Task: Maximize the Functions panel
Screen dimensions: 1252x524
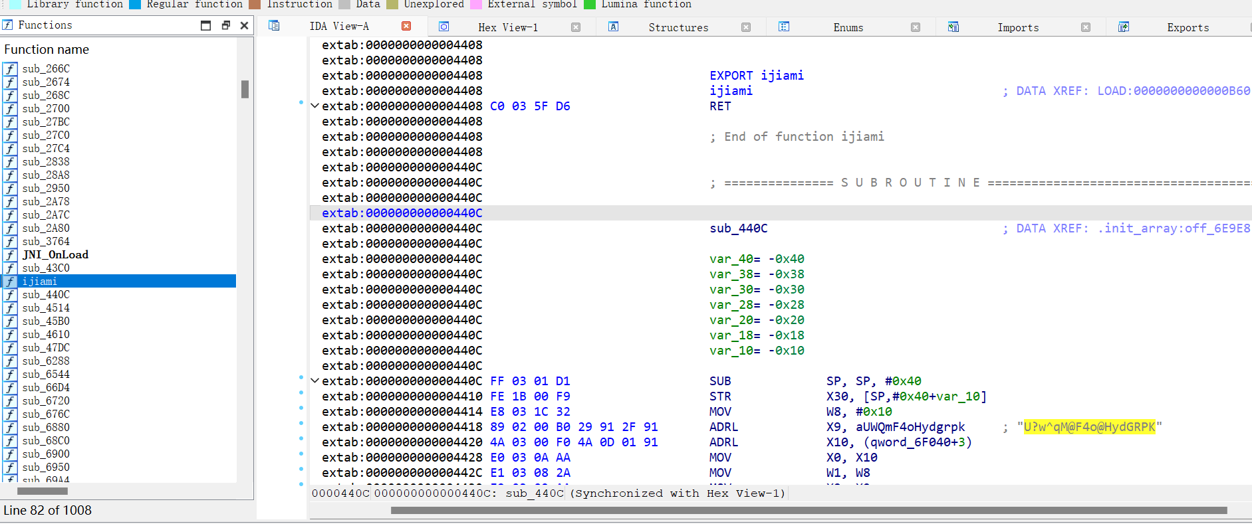Action: (206, 25)
